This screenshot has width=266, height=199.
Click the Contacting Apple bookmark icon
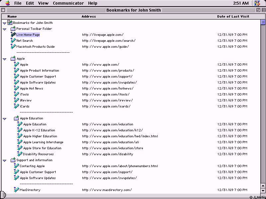16,166
